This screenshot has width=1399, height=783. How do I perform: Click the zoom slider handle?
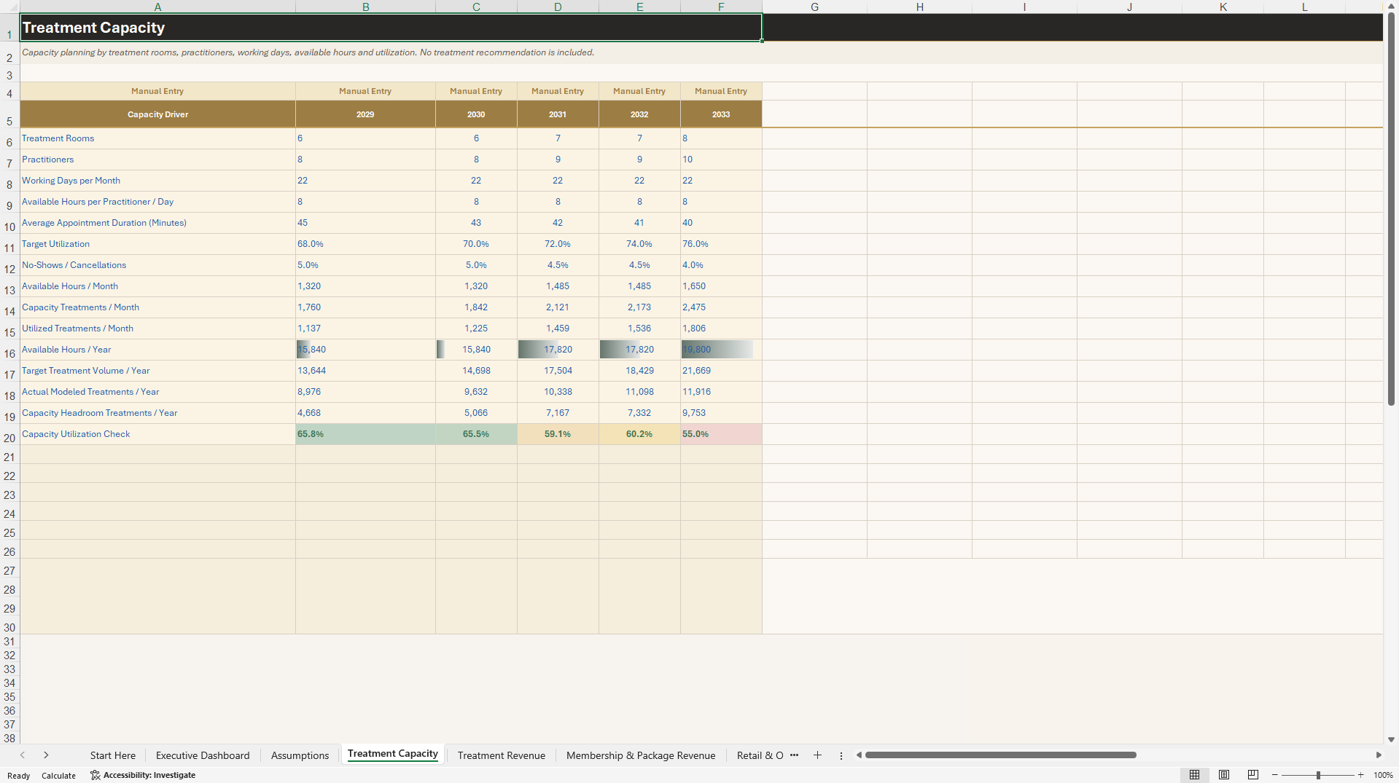click(x=1318, y=775)
